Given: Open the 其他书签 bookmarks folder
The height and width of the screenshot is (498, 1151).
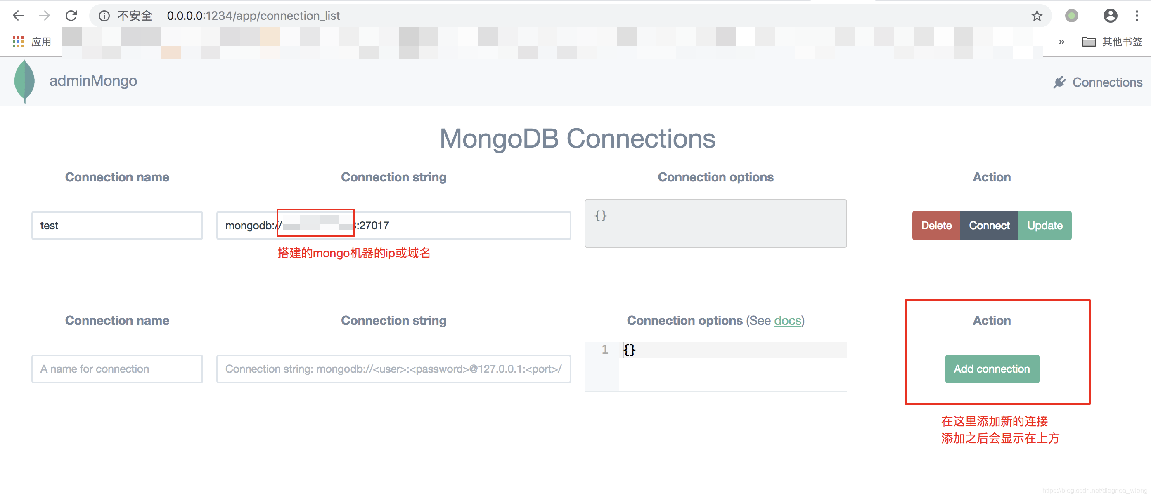Looking at the screenshot, I should [1112, 42].
